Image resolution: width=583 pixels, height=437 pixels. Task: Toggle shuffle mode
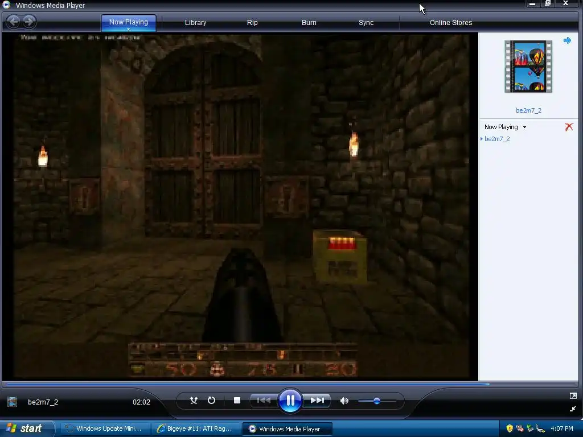click(194, 400)
